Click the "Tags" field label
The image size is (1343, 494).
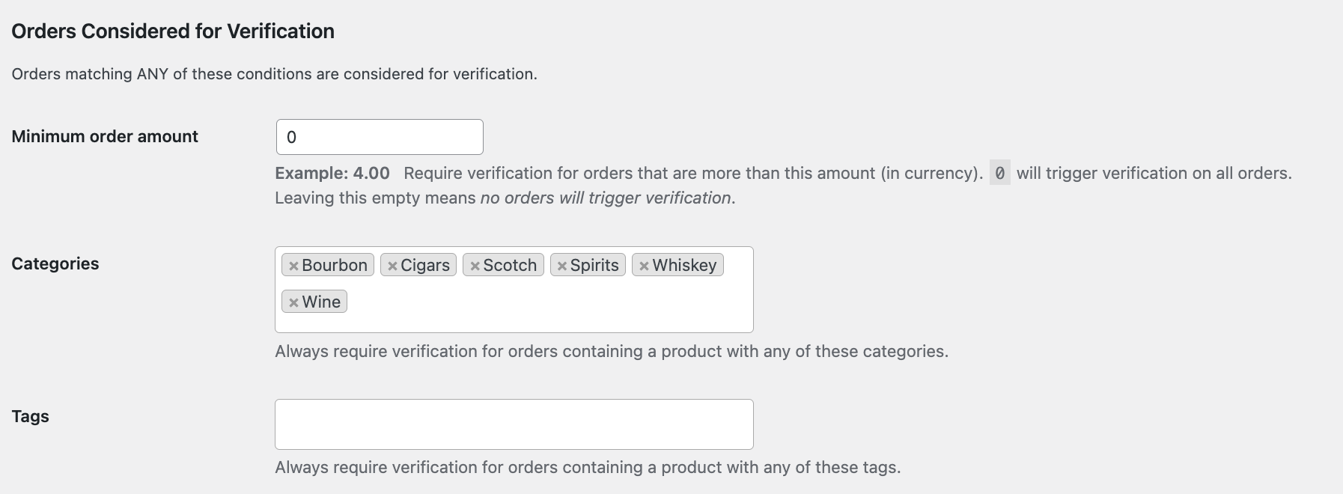click(30, 416)
